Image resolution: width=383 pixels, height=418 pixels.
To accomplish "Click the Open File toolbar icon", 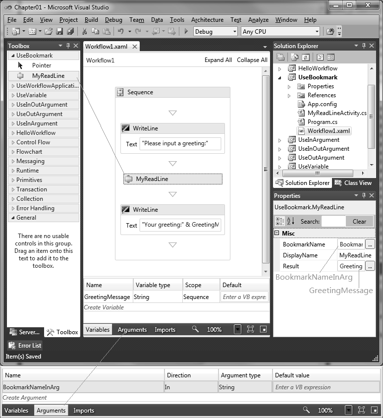I will (49, 31).
